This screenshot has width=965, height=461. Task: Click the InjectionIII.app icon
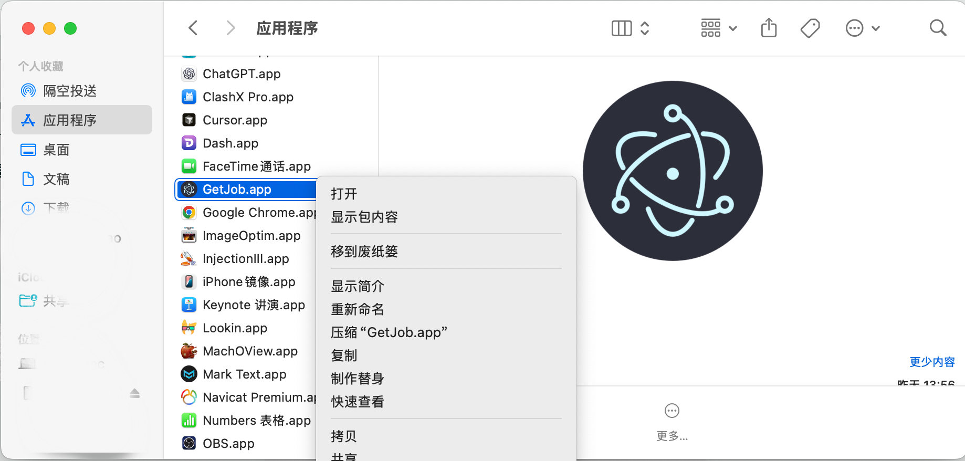tap(189, 259)
